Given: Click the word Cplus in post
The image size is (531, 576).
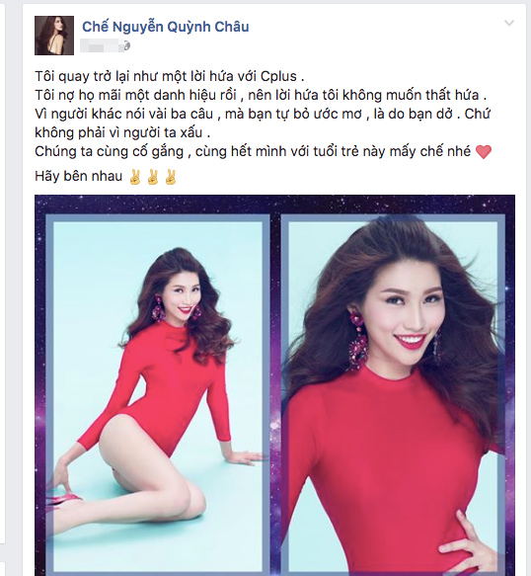Looking at the screenshot, I should coord(278,76).
